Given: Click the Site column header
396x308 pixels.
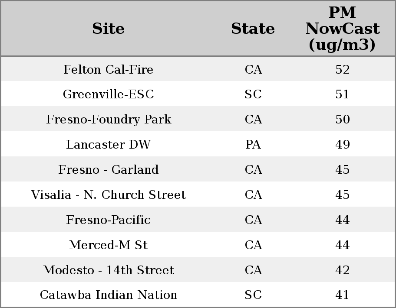Looking at the screenshot, I should click(x=108, y=29).
